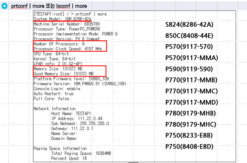Click 'Good Memory Size: 131072 MB' line

pyautogui.click(x=64, y=74)
